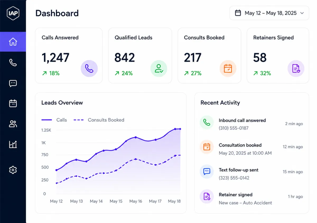Click the Retainers Signed value 58
317x223 pixels.
(260, 58)
